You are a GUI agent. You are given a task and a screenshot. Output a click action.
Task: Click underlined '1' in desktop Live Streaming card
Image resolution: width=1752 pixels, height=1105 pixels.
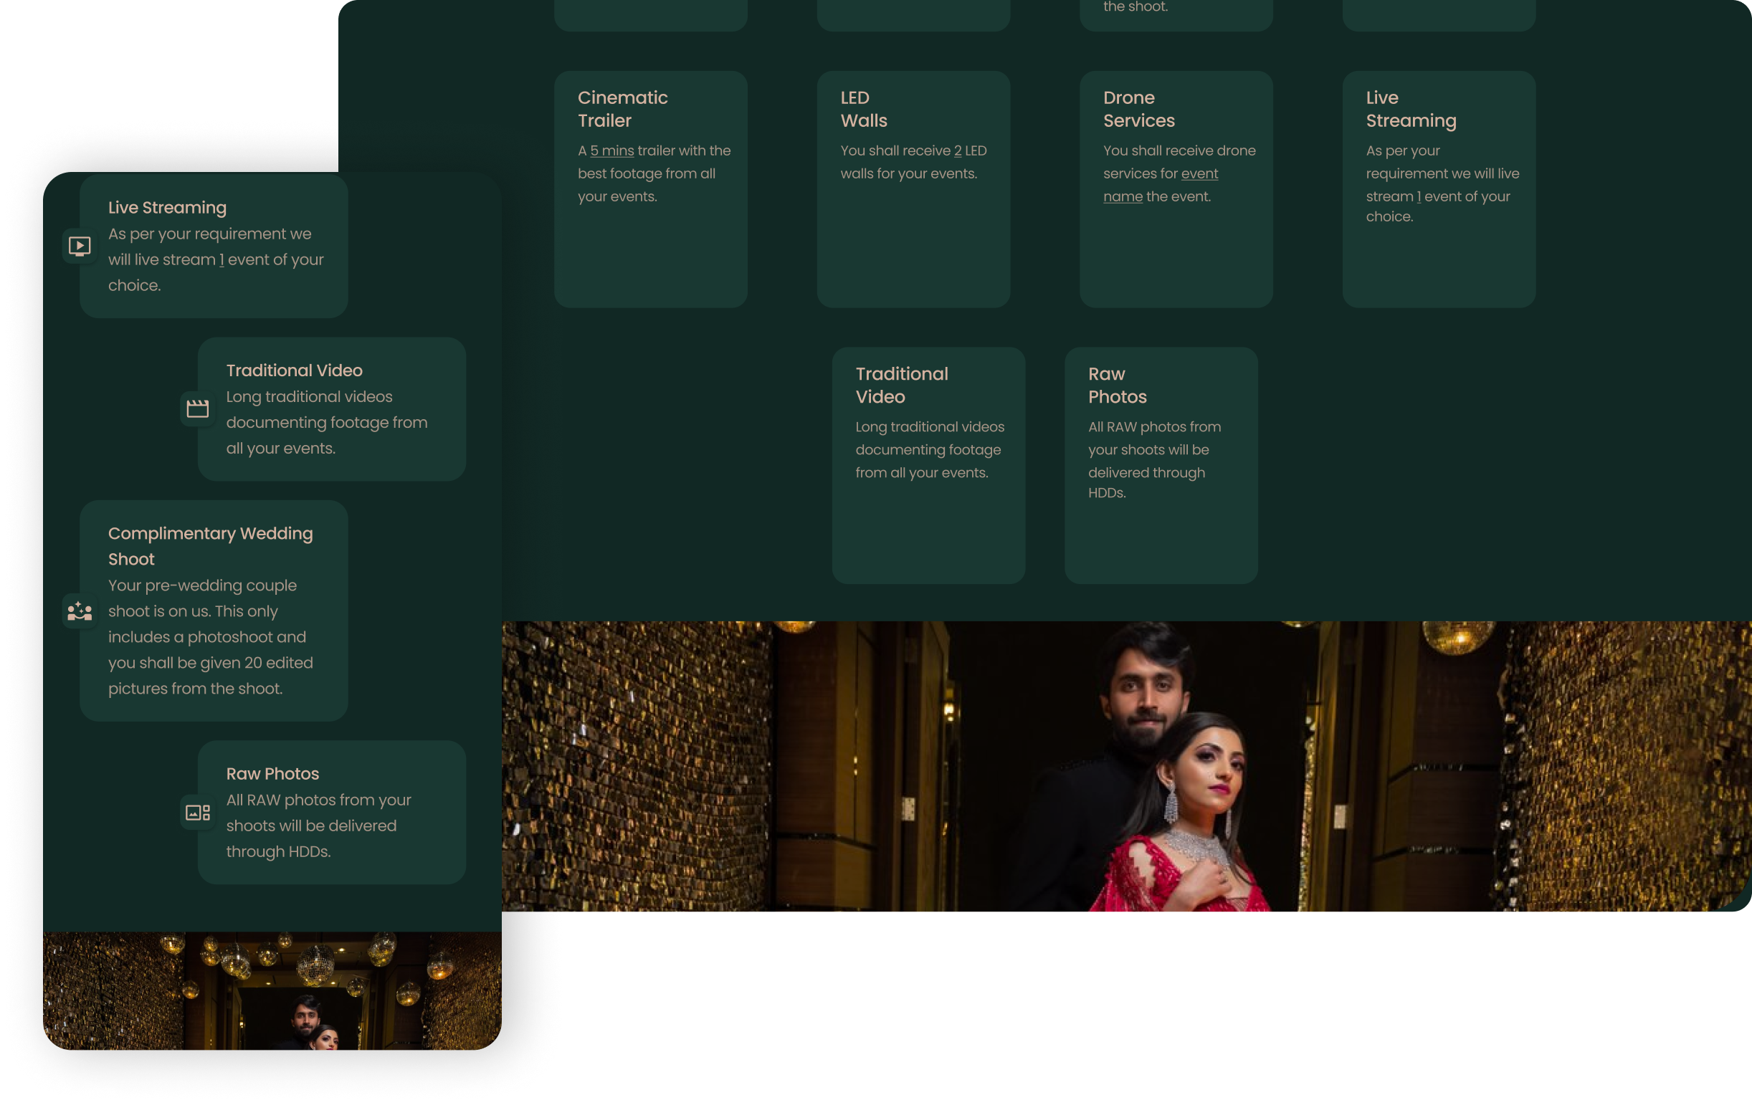point(1419,196)
